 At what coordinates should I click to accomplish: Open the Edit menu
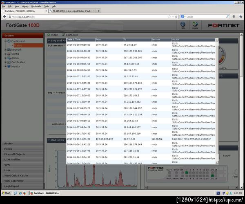point(10,7)
